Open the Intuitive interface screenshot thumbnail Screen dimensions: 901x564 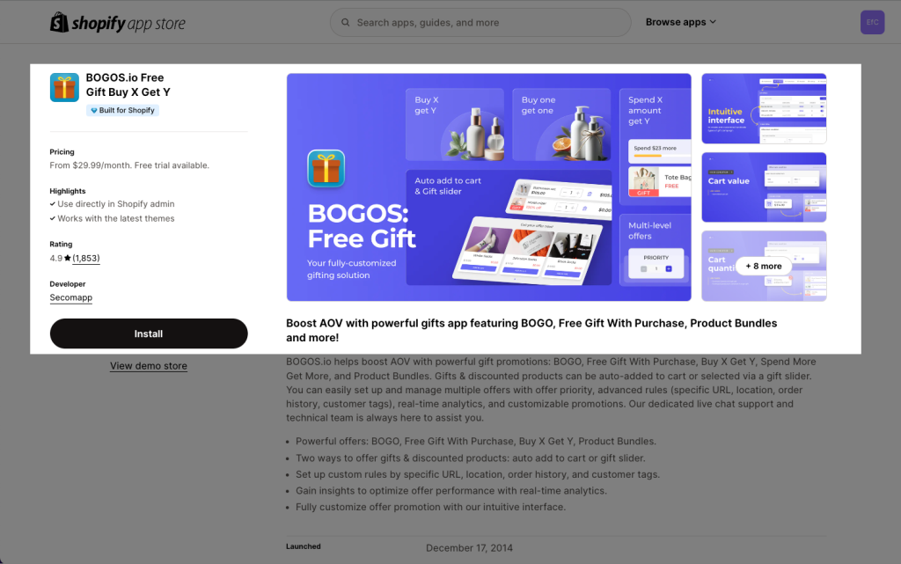(x=764, y=108)
